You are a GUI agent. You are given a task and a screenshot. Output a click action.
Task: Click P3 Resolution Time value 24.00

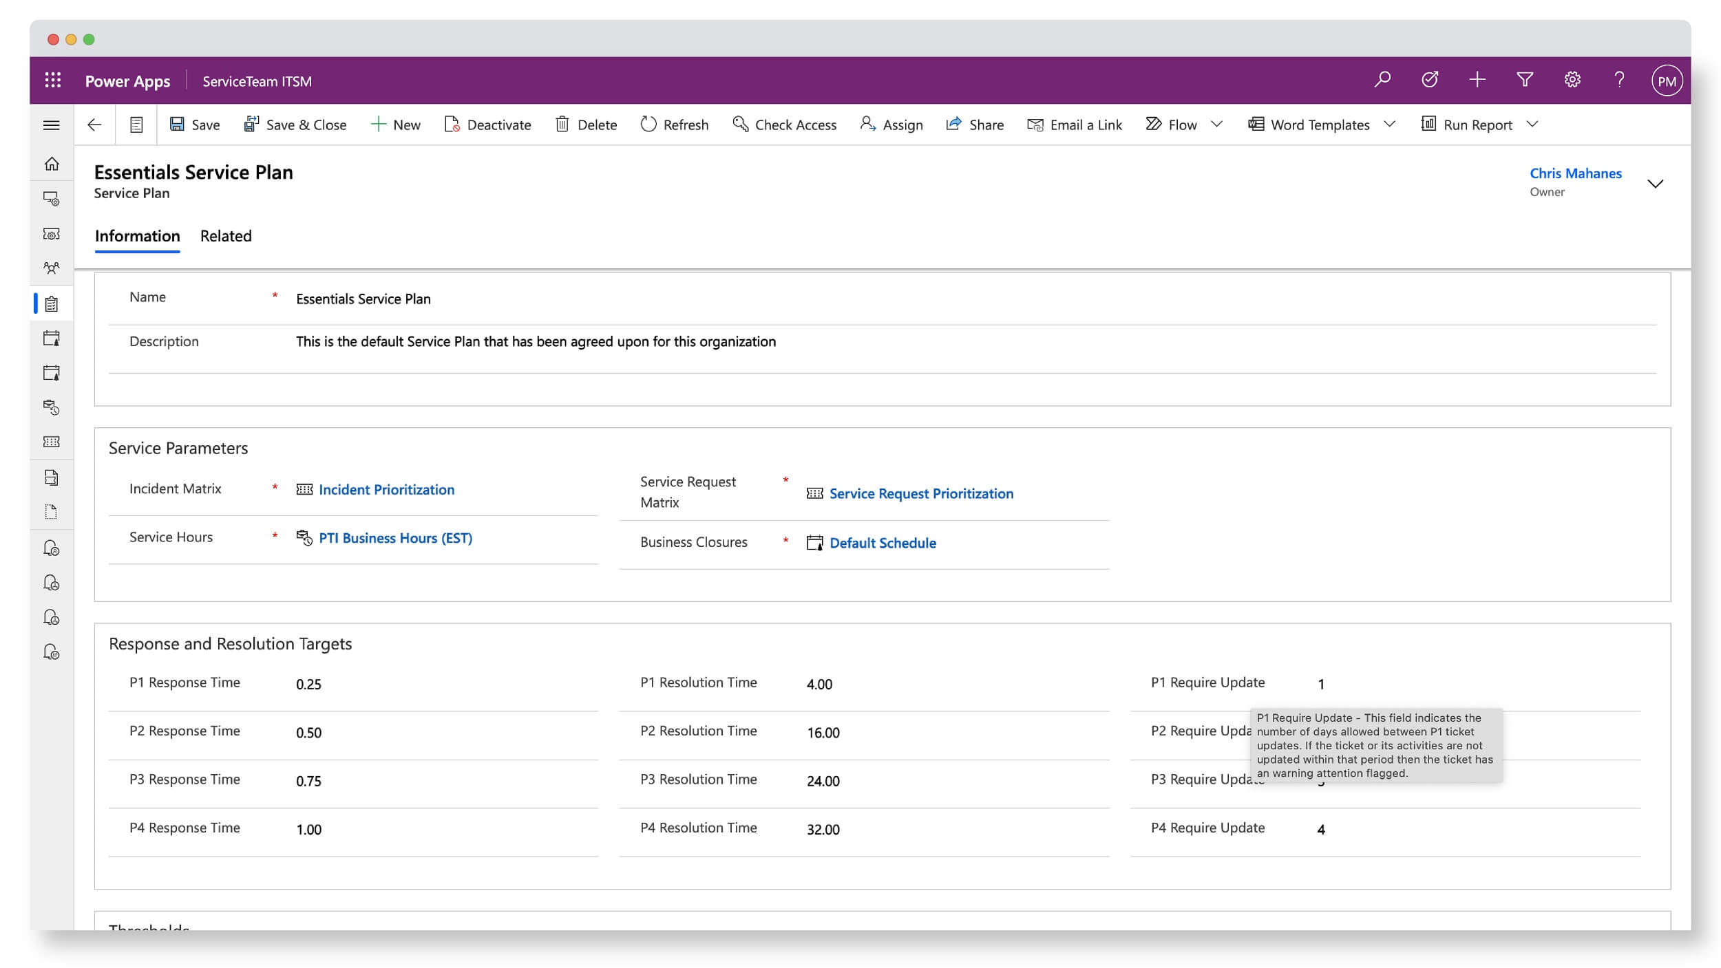[x=823, y=782]
